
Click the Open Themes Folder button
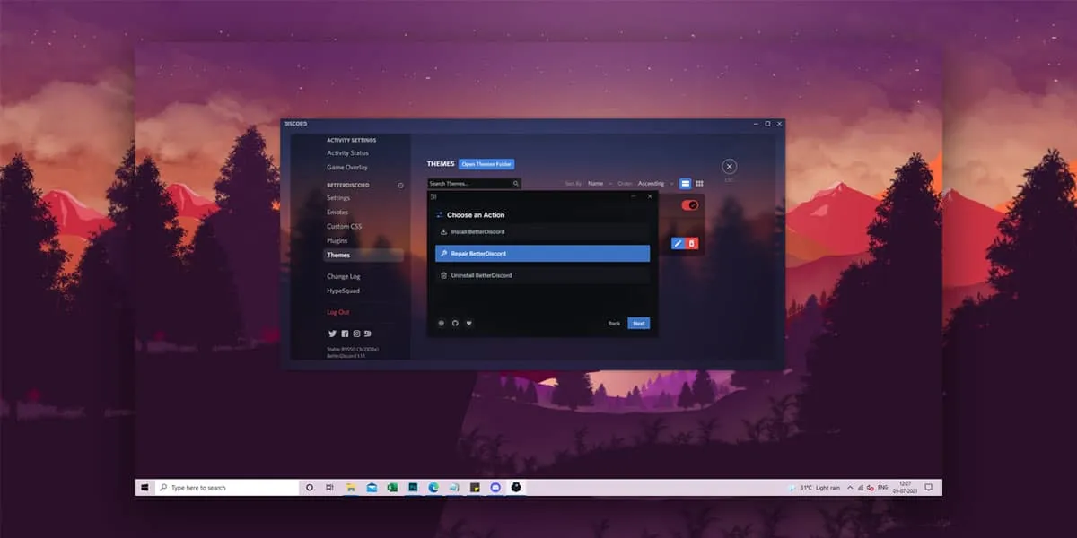click(x=486, y=164)
